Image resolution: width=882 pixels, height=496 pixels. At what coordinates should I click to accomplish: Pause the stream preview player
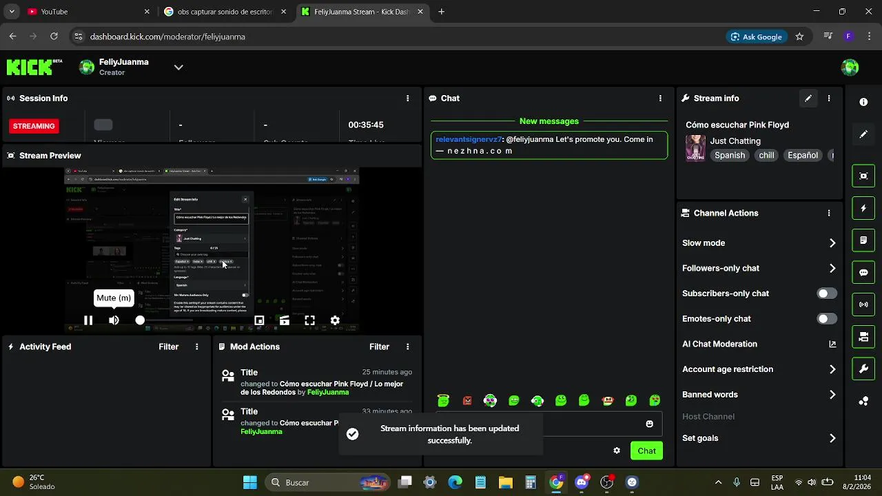pyautogui.click(x=88, y=320)
